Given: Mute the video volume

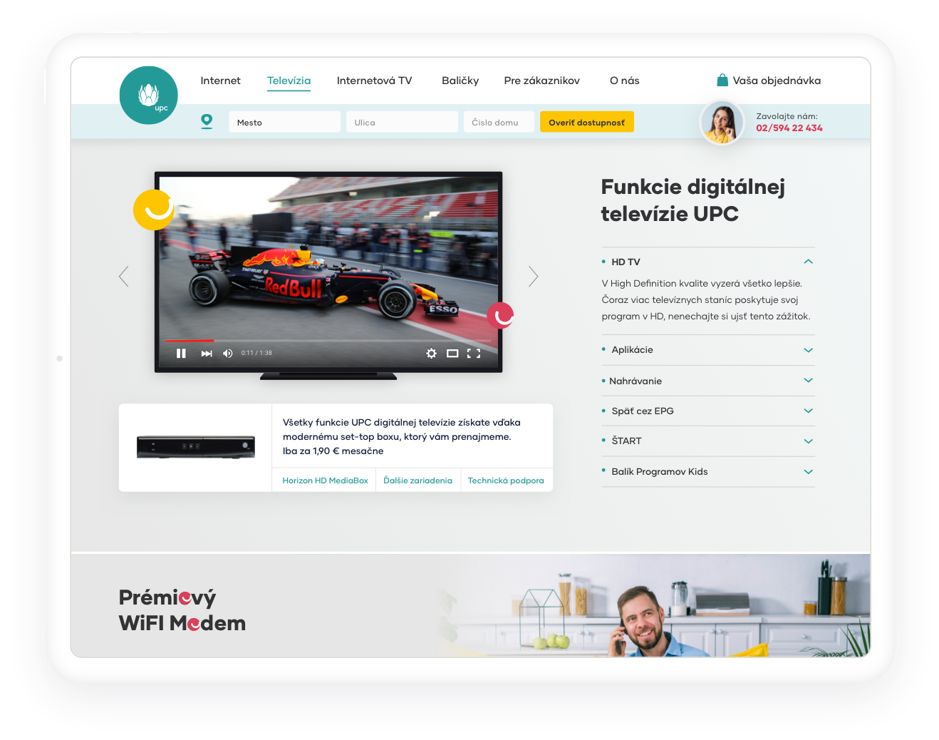Looking at the screenshot, I should pyautogui.click(x=228, y=353).
